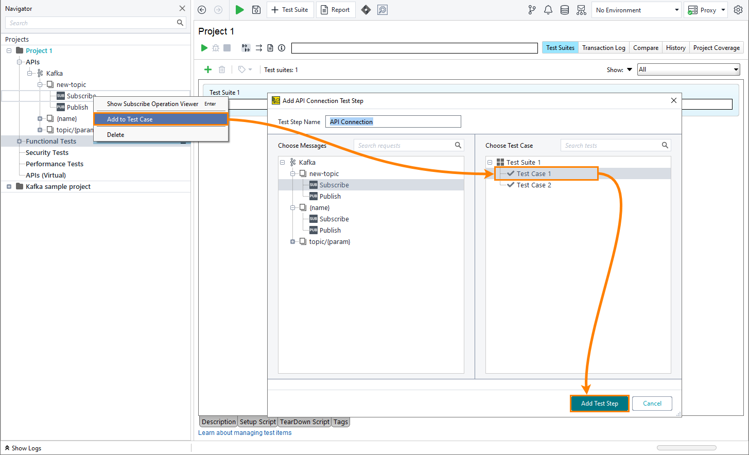Open the No Environment dropdown
The height and width of the screenshot is (455, 749).
click(636, 10)
